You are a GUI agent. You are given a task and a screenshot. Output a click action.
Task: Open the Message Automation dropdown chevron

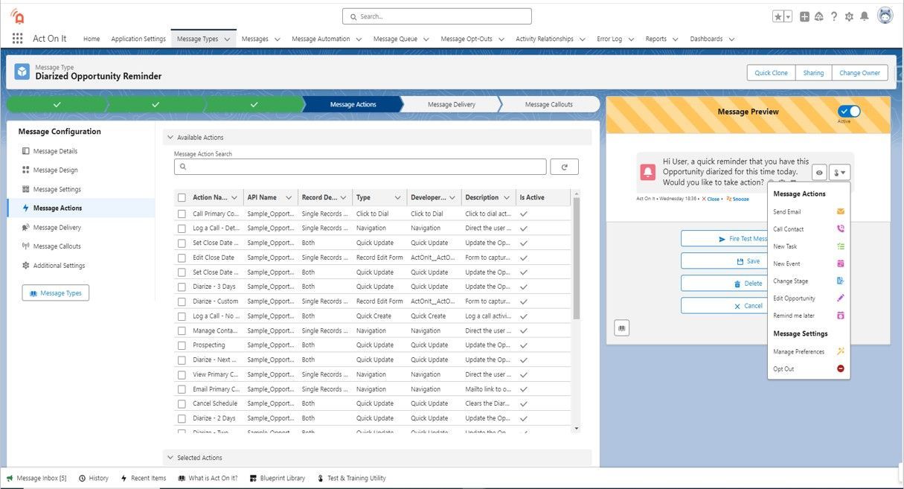pos(359,39)
